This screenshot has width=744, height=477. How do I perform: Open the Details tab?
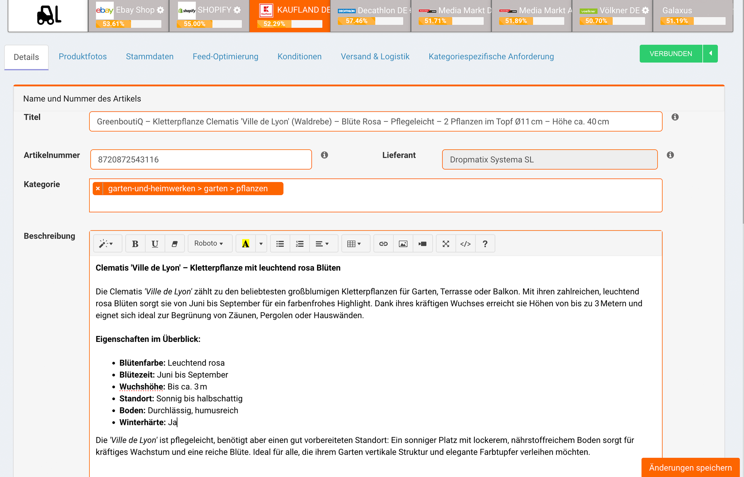[x=26, y=57]
